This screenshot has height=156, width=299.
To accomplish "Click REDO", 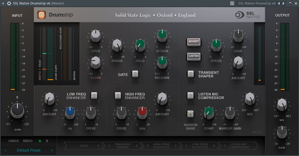I will pos(28,141).
